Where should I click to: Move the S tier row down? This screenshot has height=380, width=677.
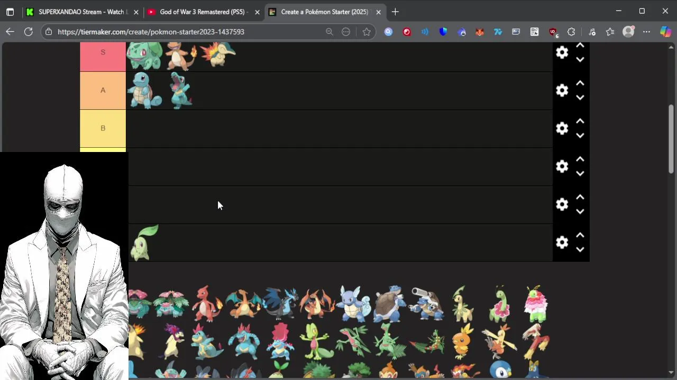(580, 60)
